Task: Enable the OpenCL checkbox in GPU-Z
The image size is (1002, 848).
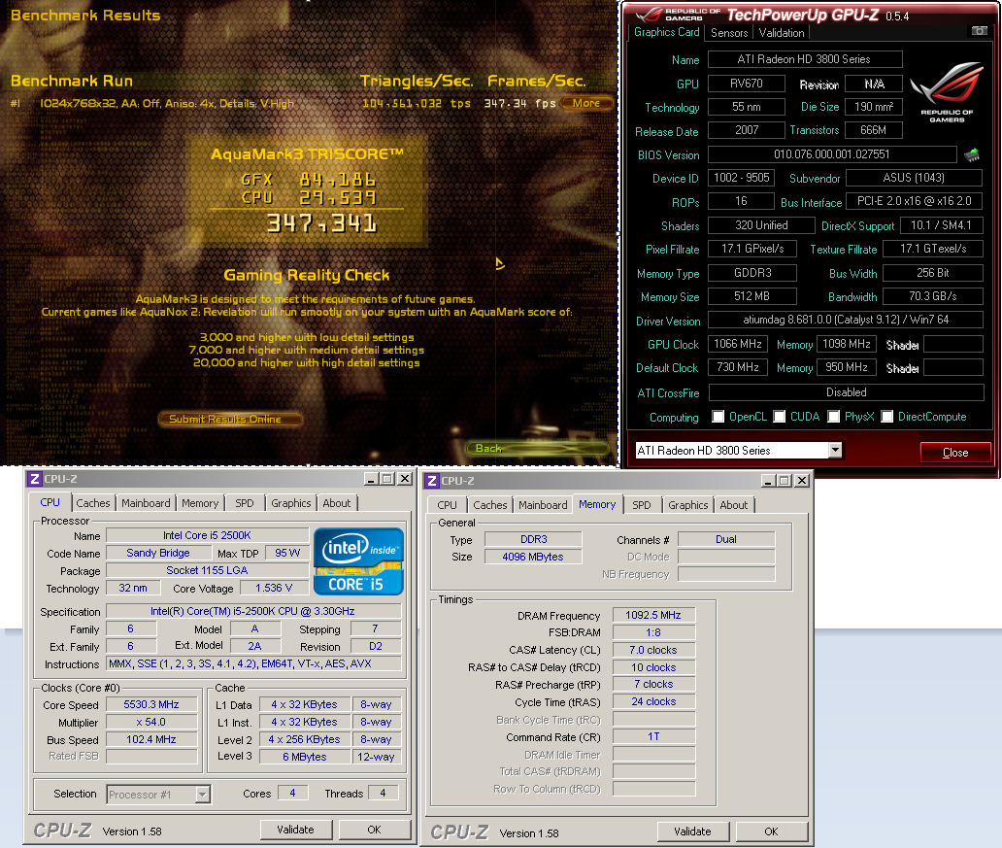Action: click(x=718, y=417)
